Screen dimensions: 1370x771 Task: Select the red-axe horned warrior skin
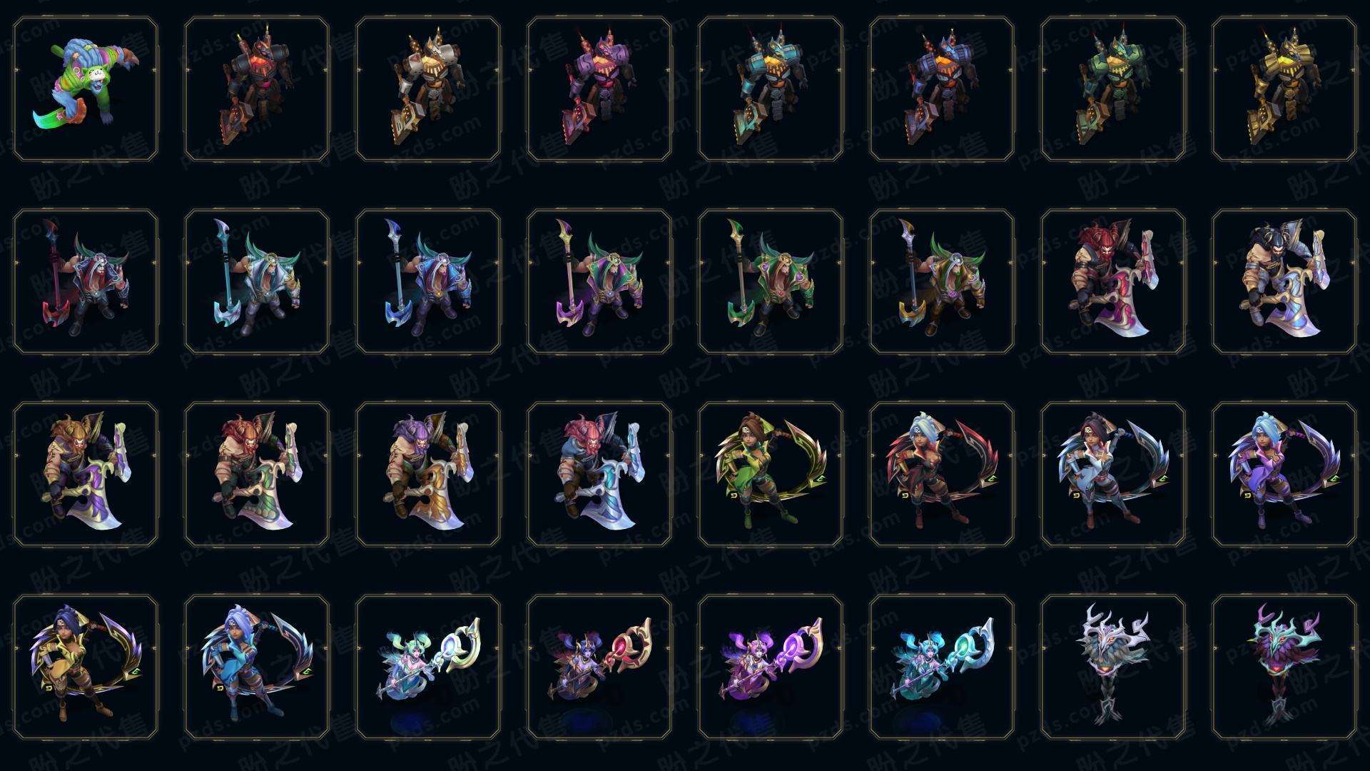coord(86,282)
